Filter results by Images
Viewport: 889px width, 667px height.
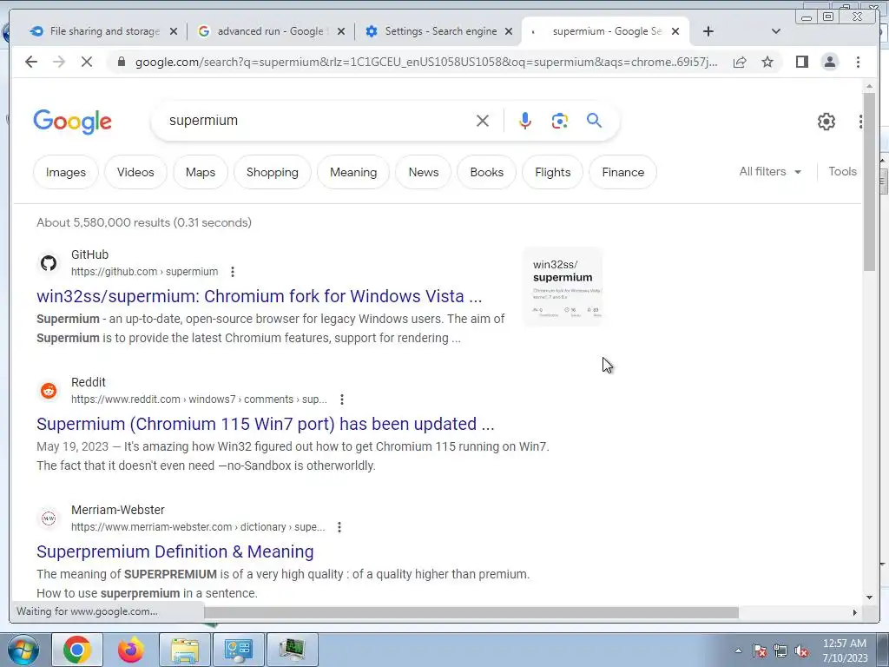(66, 172)
